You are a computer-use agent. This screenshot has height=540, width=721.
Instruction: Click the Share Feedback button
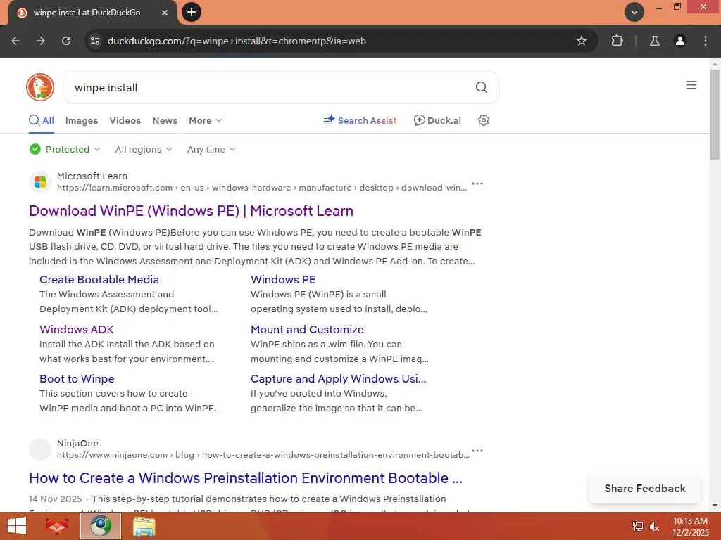(645, 489)
